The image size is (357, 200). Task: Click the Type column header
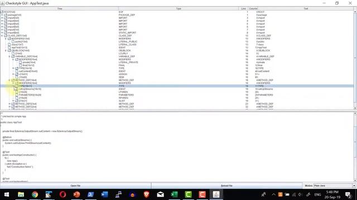tap(178, 8)
